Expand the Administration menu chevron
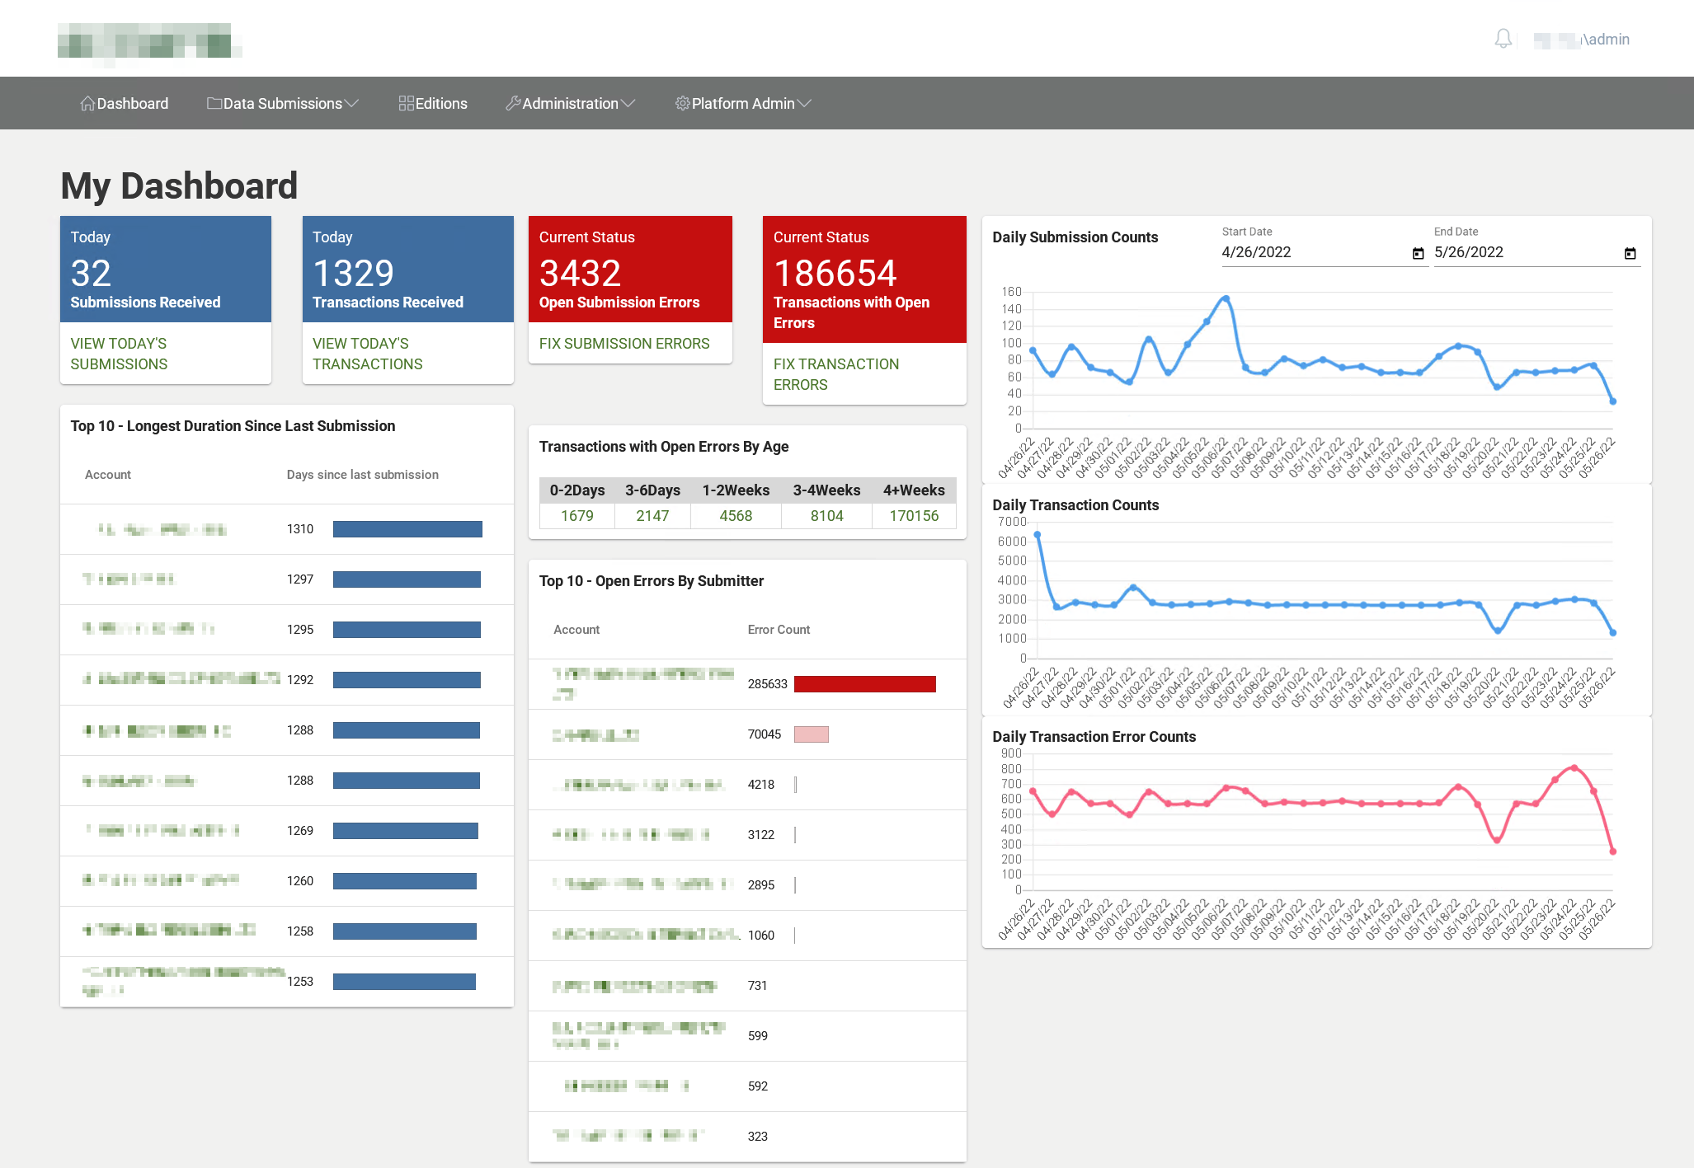Image resolution: width=1694 pixels, height=1168 pixels. click(x=628, y=103)
